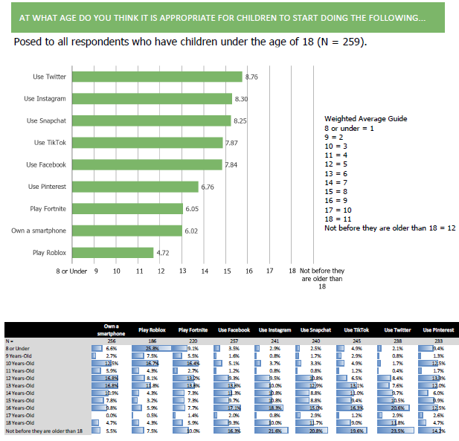
Task: Click 'Play Fortnite' table column header
Action: 193,330
